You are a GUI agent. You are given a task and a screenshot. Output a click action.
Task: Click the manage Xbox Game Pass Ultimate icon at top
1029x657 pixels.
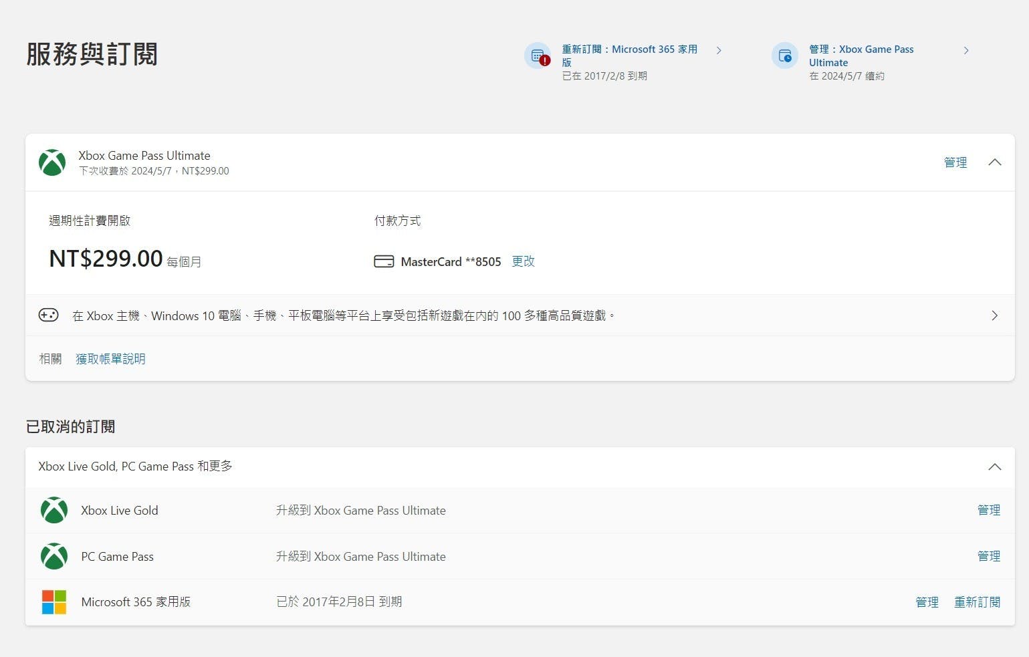point(785,56)
